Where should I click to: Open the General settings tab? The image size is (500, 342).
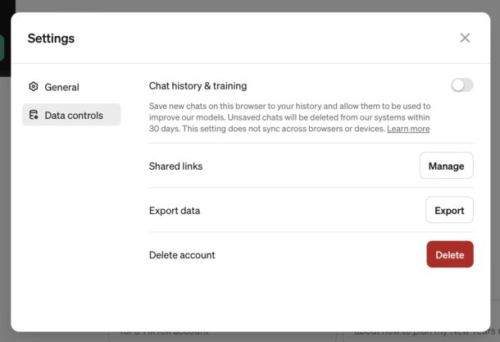[x=61, y=87]
